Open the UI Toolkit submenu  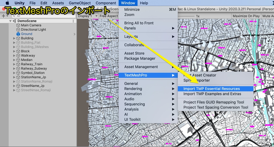[148, 120]
